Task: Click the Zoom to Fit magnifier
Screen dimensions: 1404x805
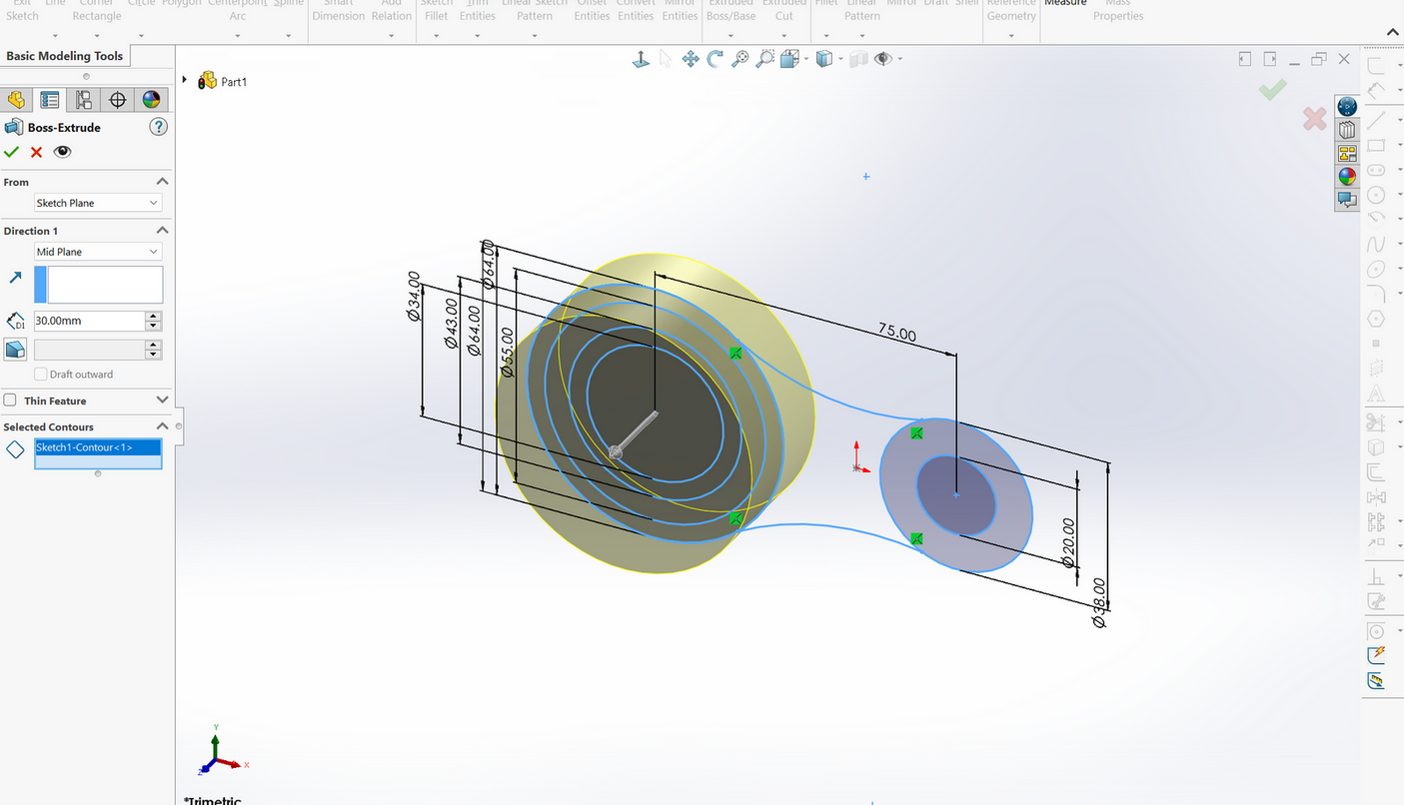Action: (740, 60)
